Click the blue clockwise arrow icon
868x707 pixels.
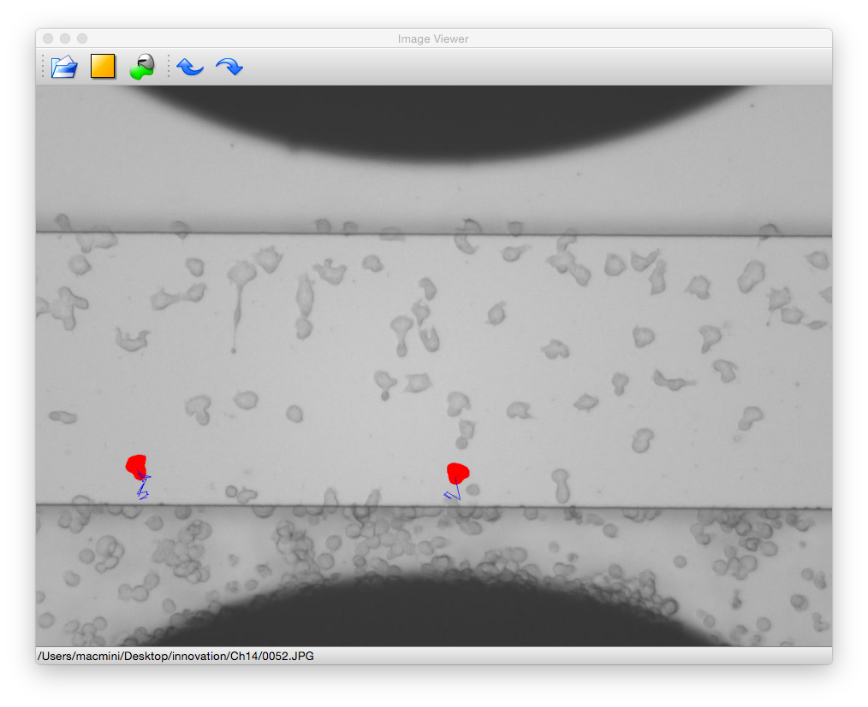229,67
